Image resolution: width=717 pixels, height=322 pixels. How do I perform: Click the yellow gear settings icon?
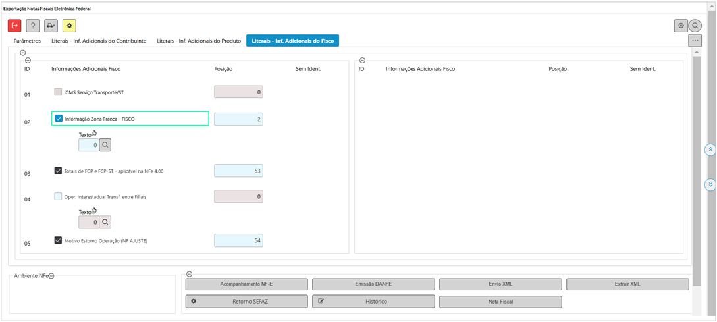pyautogui.click(x=69, y=26)
